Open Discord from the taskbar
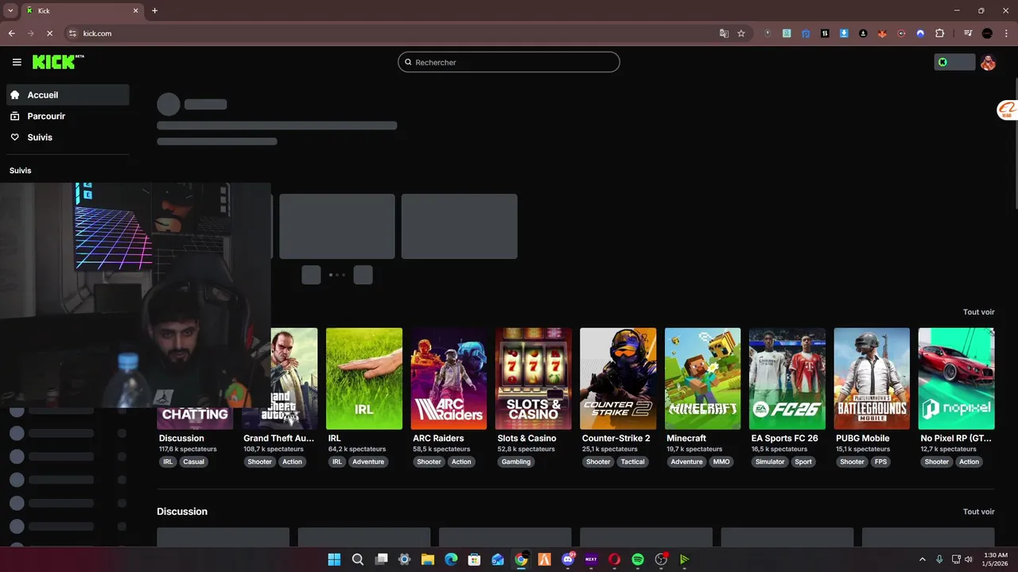This screenshot has width=1018, height=572. (568, 559)
